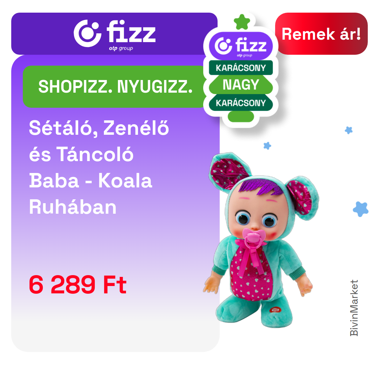
Task: Click the top KARÁCSONY label in tree
Action: pos(241,68)
